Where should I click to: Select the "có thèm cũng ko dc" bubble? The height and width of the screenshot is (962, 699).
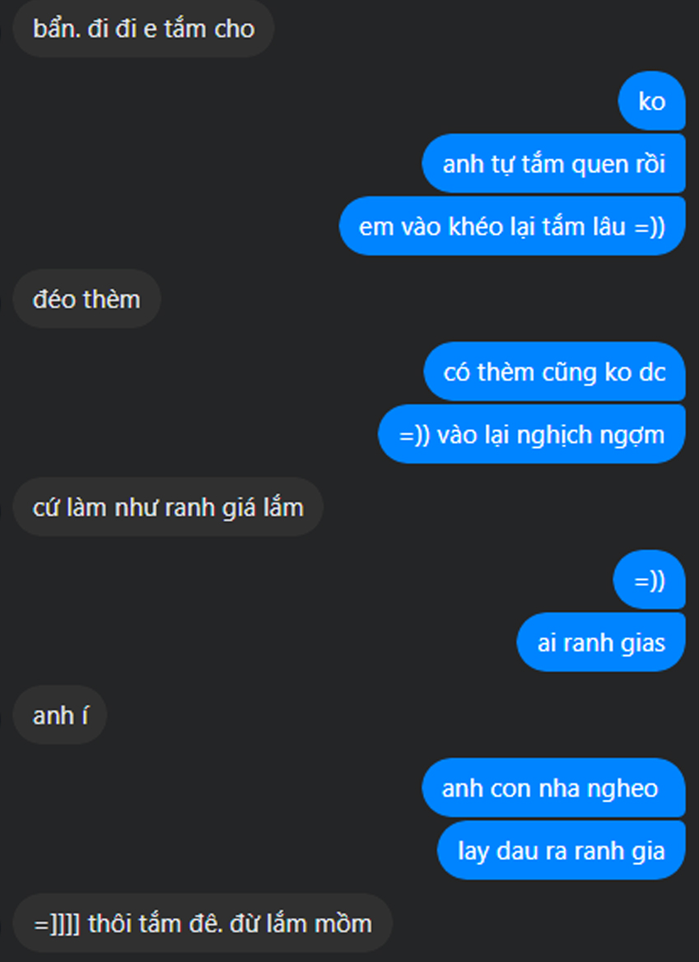554,371
